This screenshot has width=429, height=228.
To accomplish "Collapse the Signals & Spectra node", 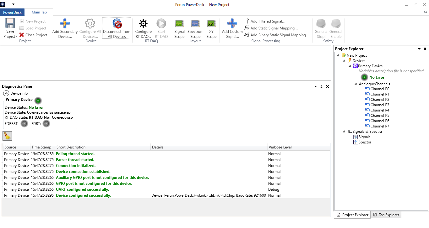I will coord(344,132).
